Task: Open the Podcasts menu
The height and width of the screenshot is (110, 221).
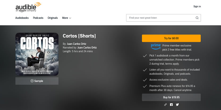Action: coord(38,18)
